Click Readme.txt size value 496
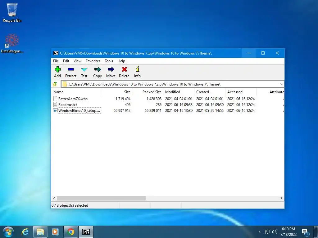This screenshot has height=238, width=318. (128, 105)
